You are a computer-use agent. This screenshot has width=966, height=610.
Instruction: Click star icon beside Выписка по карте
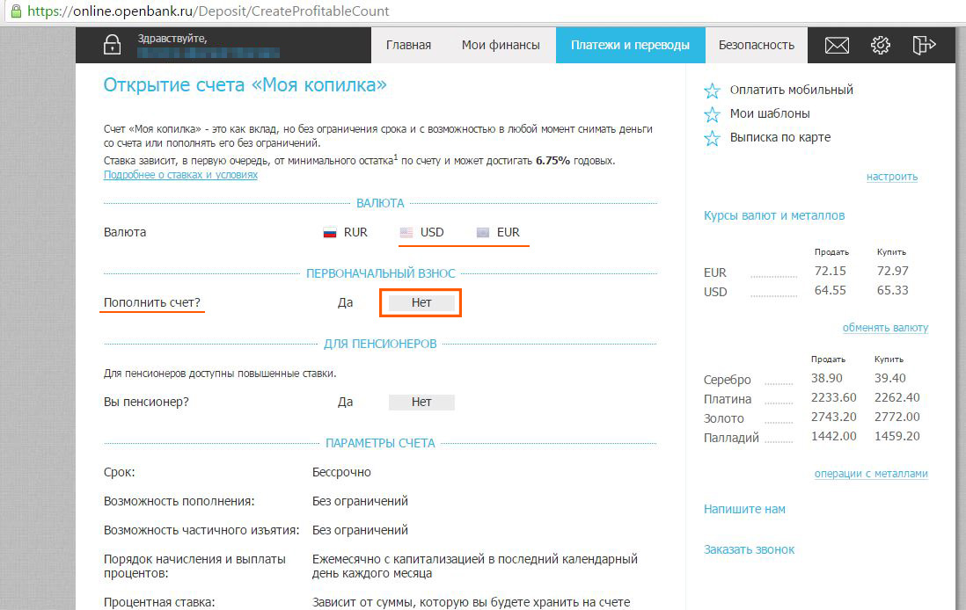pyautogui.click(x=712, y=138)
